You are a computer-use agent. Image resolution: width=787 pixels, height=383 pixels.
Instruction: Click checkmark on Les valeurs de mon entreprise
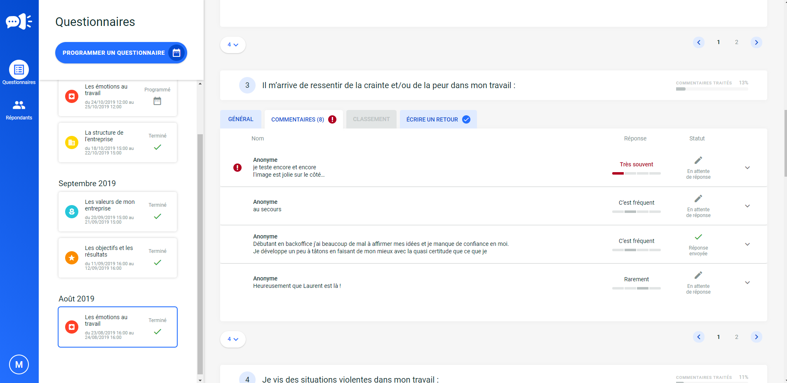157,216
